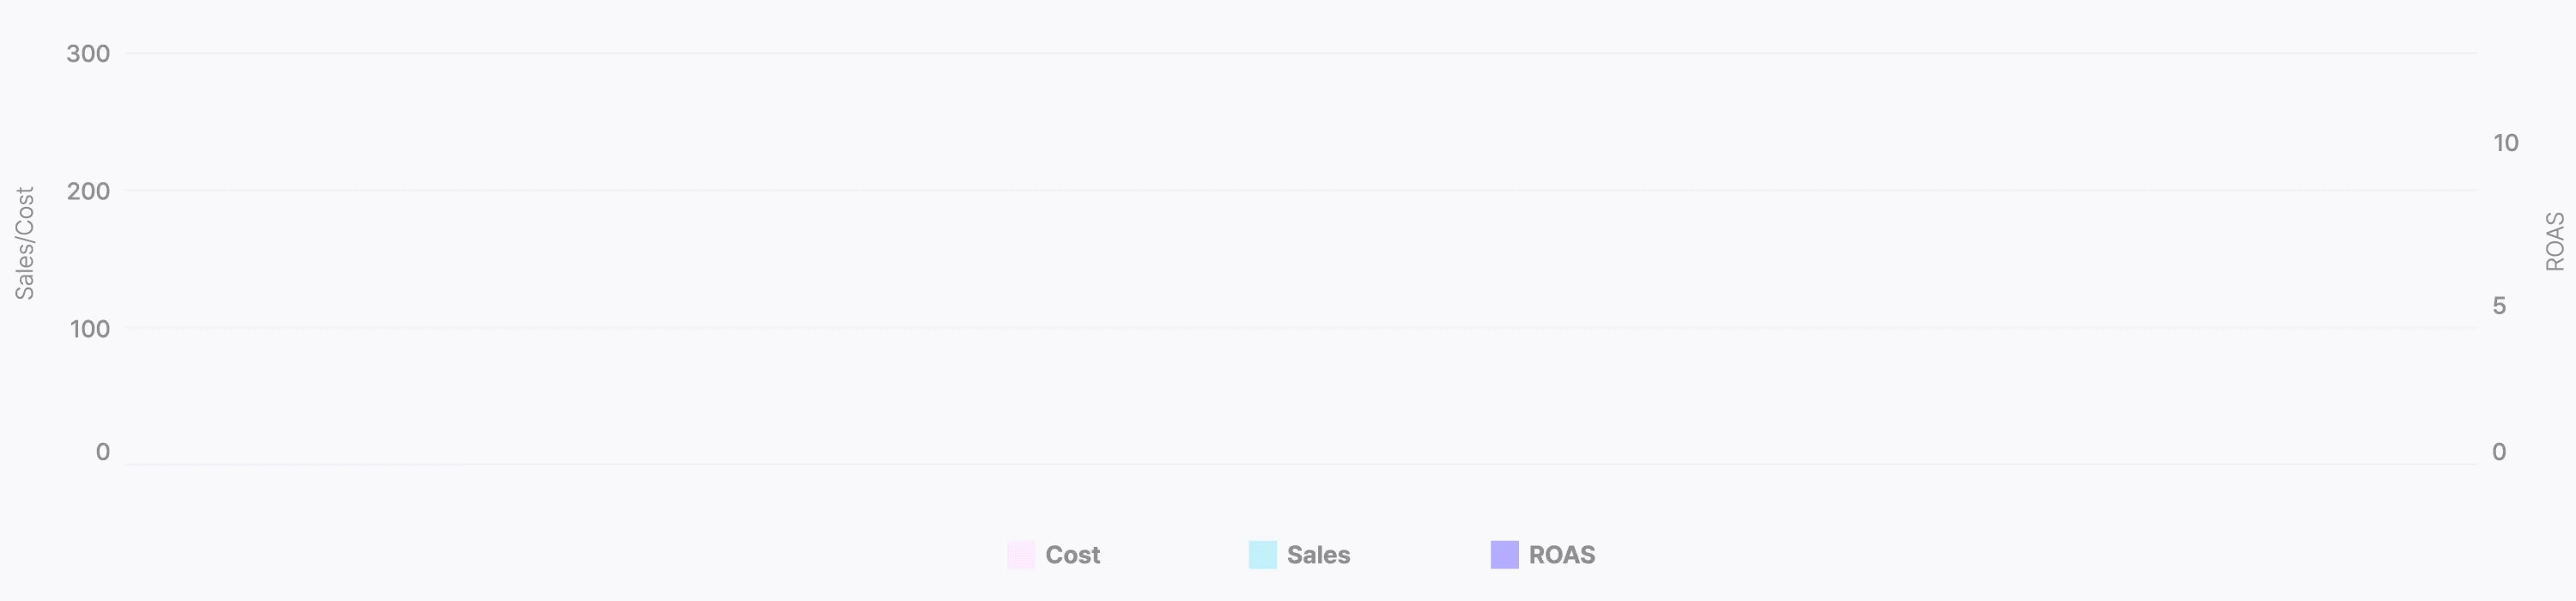Click the pink Cost legend swatch
The height and width of the screenshot is (601, 2576).
(1021, 555)
